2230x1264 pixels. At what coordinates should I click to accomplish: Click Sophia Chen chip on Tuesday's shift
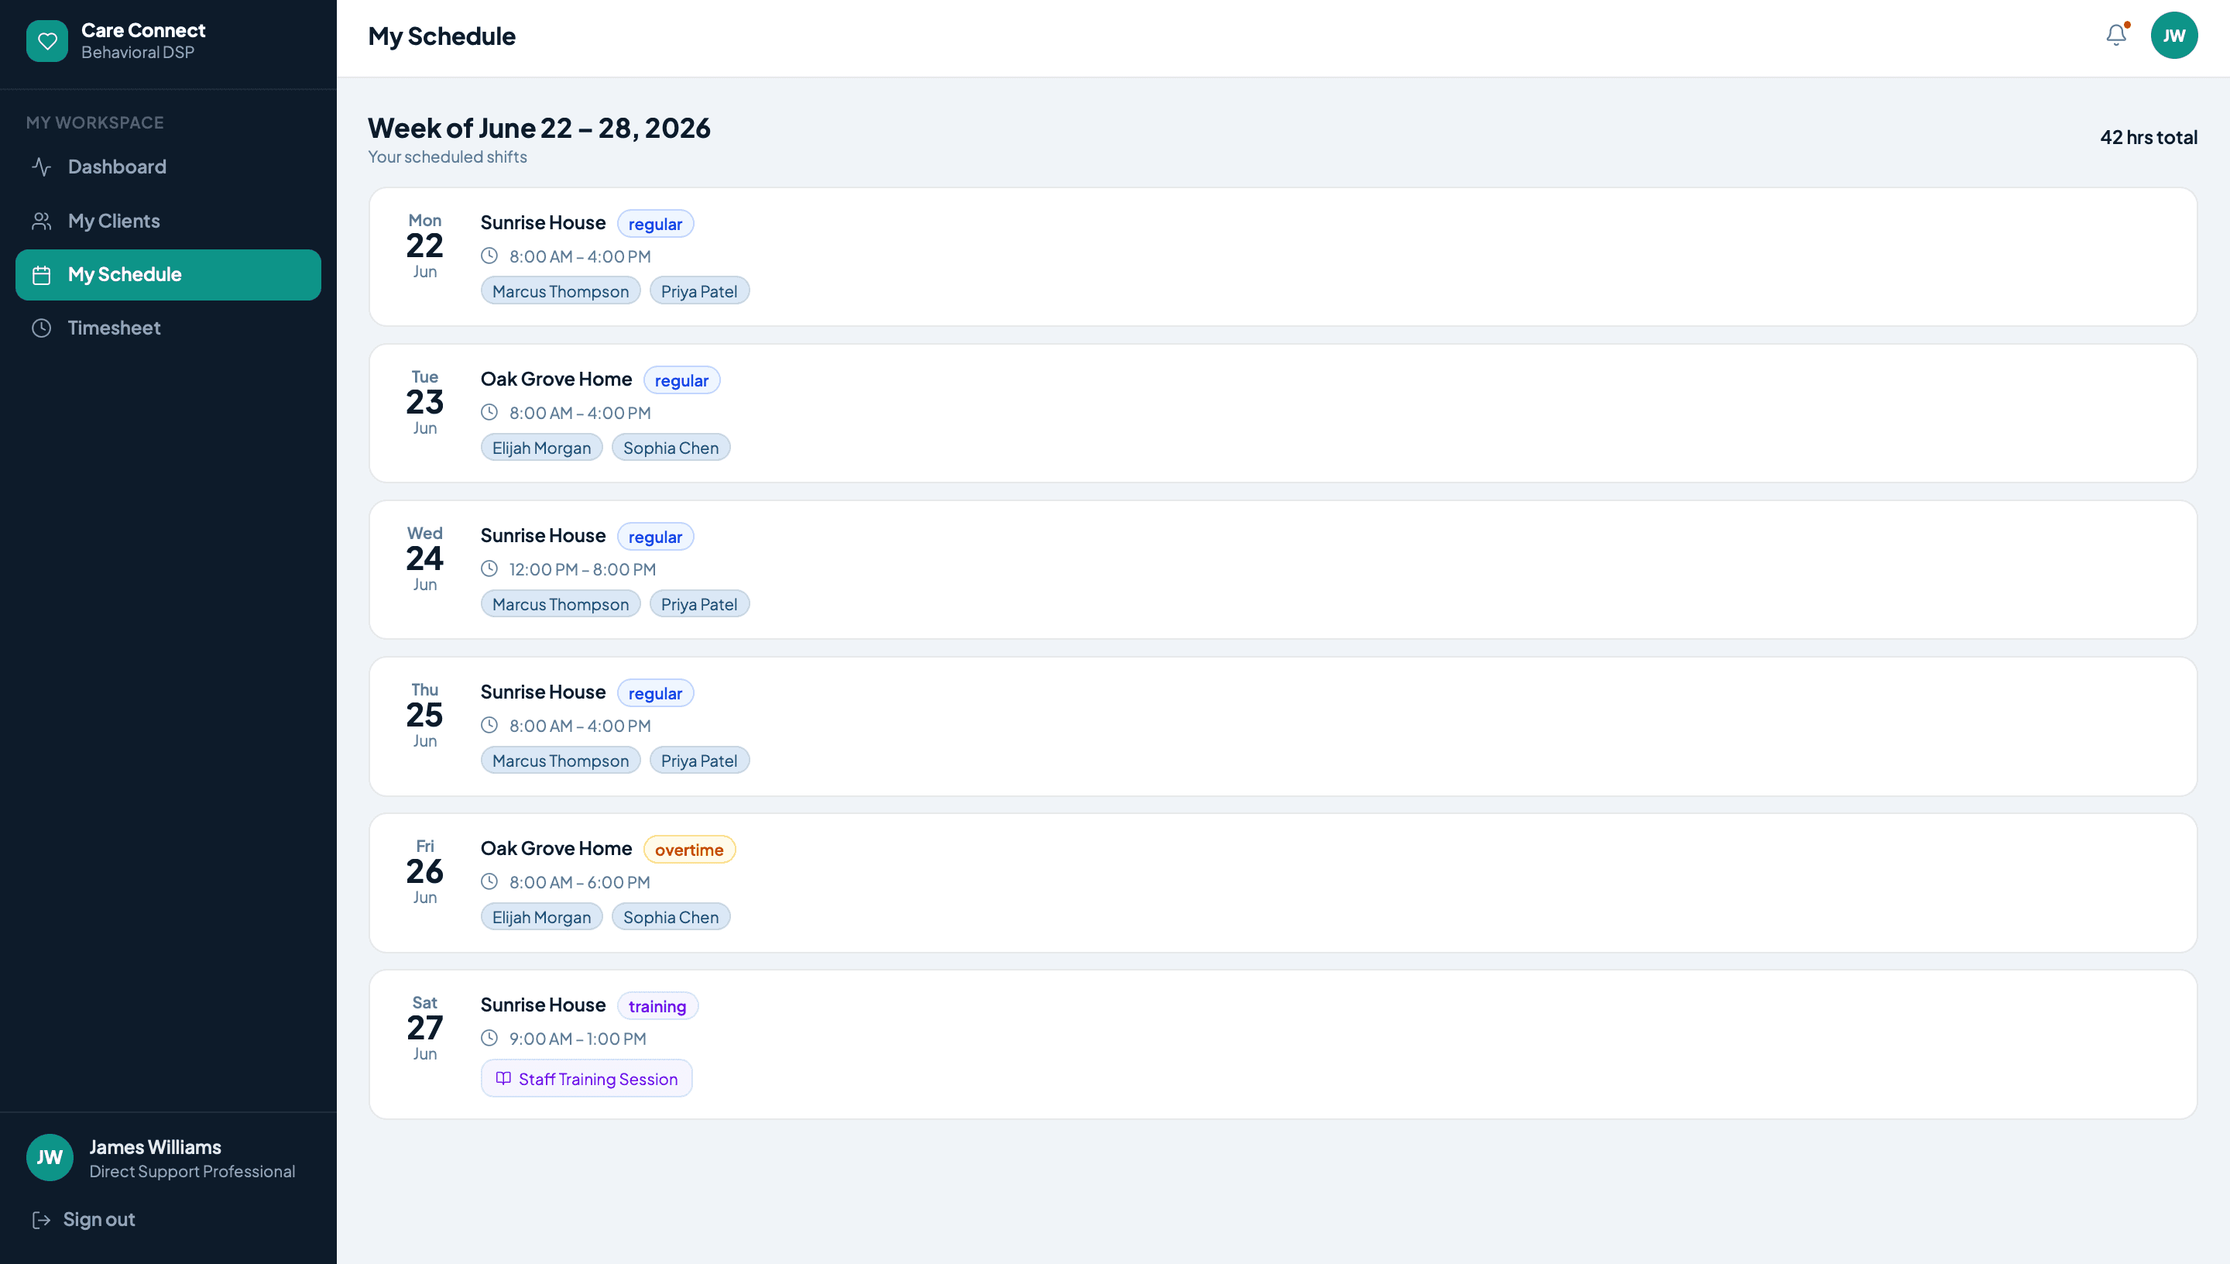tap(671, 447)
